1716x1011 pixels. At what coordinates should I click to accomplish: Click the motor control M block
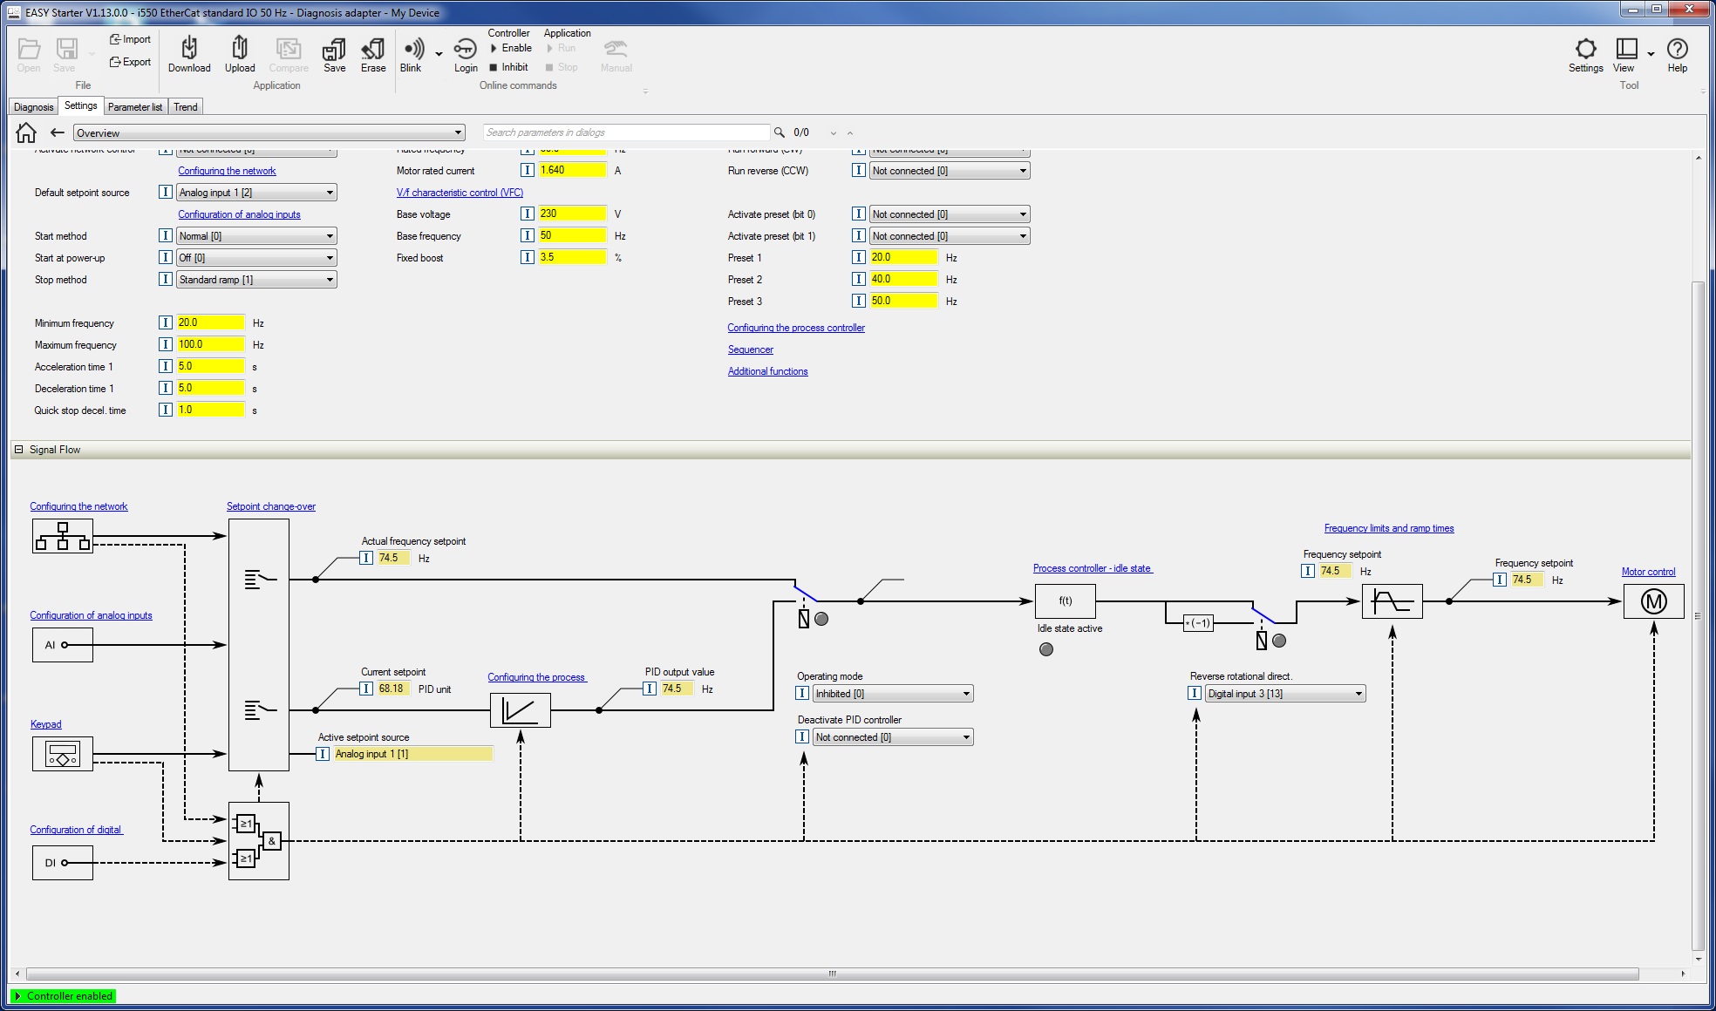point(1653,601)
